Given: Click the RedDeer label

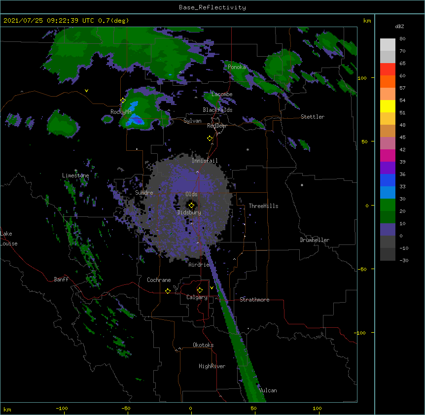Looking at the screenshot, I should tap(217, 126).
